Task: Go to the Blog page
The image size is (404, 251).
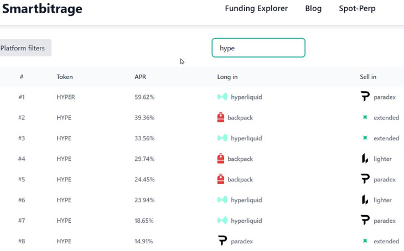Action: coord(313,8)
